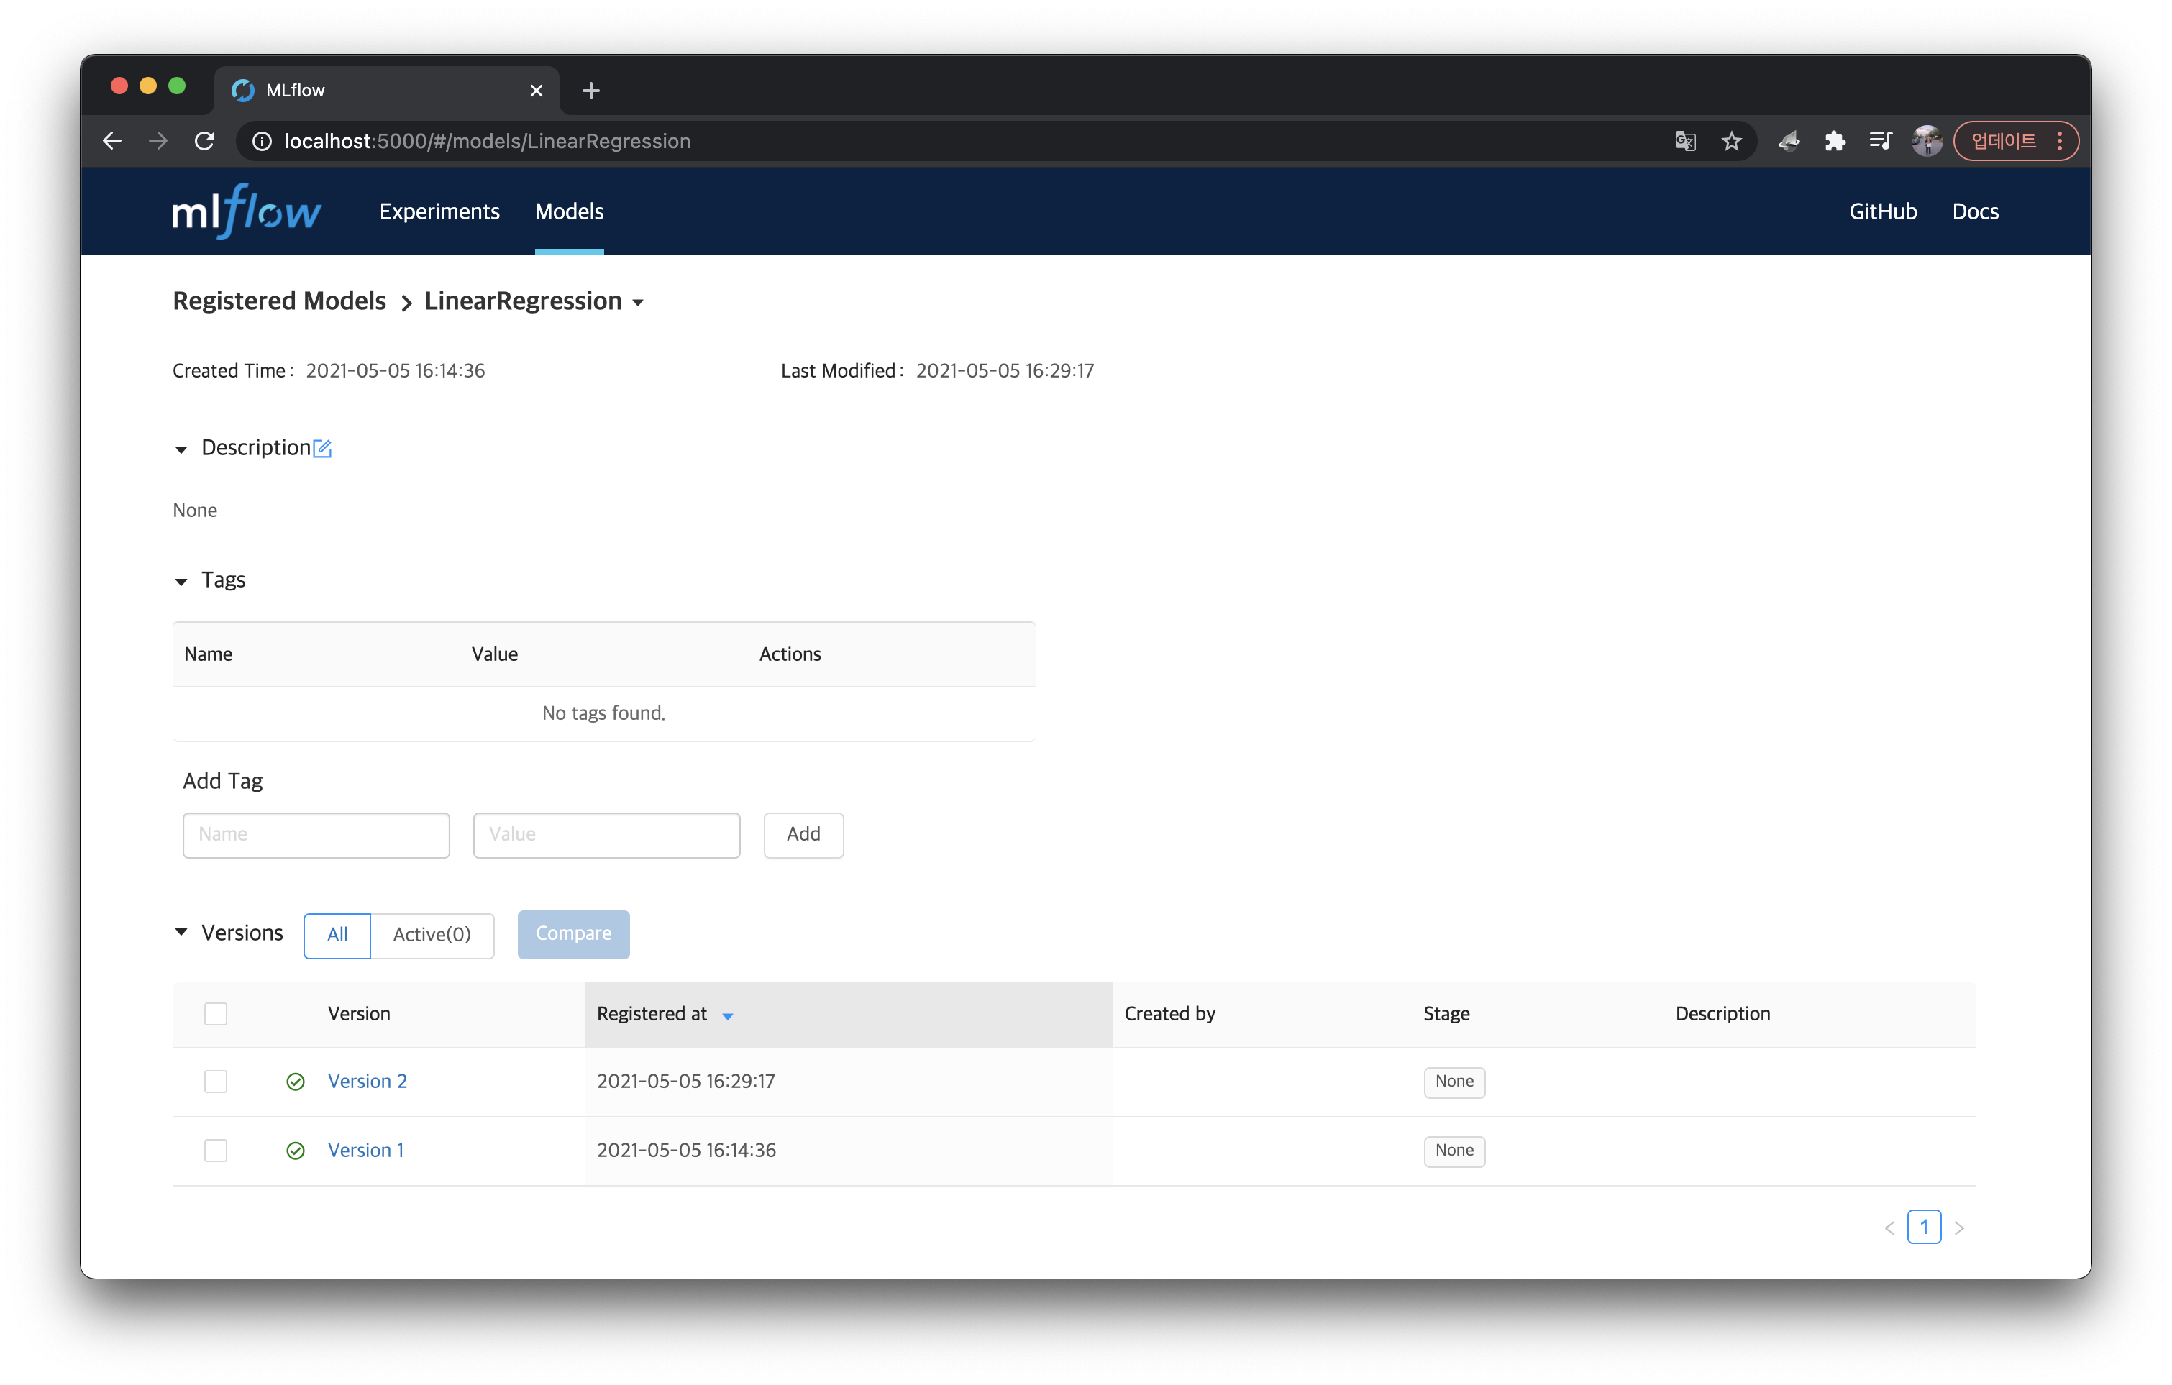
Task: Open the Version 2 link
Action: [367, 1081]
